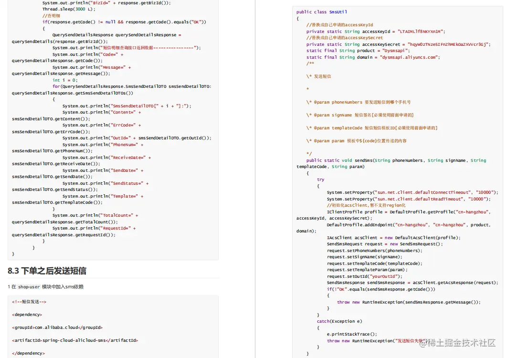Click the "if(response.getCode() != null" line
Viewport: 506px width, 358px height.
click(124, 22)
